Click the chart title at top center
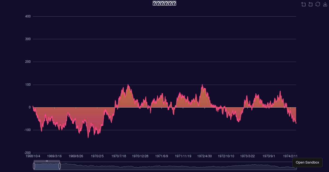 (164, 3)
